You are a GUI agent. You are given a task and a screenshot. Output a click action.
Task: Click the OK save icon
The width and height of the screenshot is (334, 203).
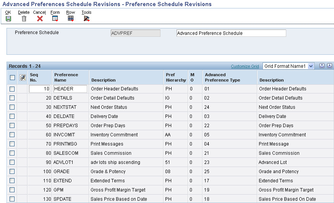tap(8, 19)
